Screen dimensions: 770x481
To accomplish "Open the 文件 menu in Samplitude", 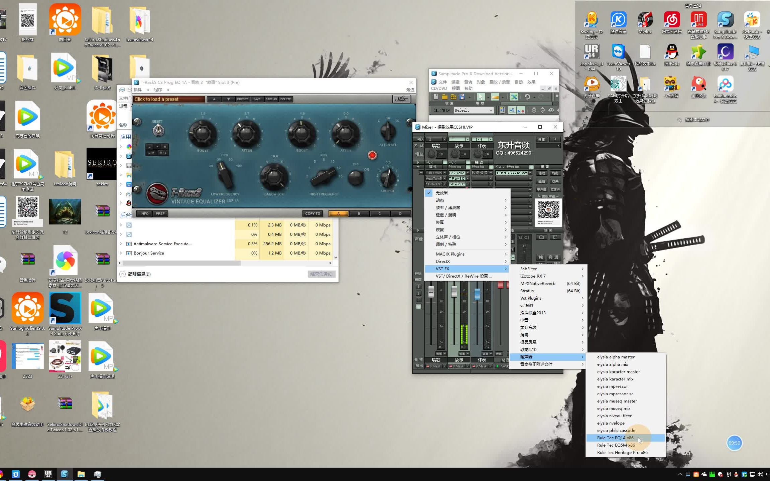I will pos(443,82).
